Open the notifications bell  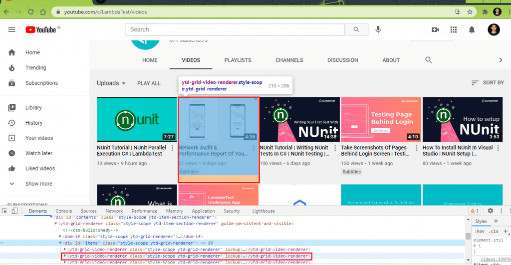(472, 30)
